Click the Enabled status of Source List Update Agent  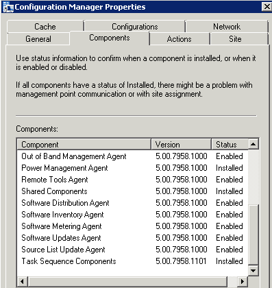pyautogui.click(x=230, y=250)
